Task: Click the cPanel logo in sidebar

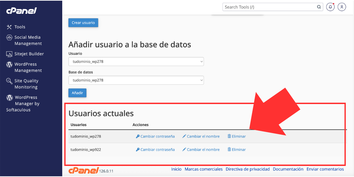Action: click(21, 11)
